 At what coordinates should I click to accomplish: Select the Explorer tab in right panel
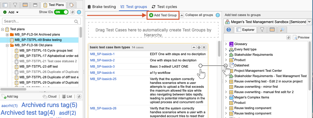pyautogui.click(x=245, y=30)
